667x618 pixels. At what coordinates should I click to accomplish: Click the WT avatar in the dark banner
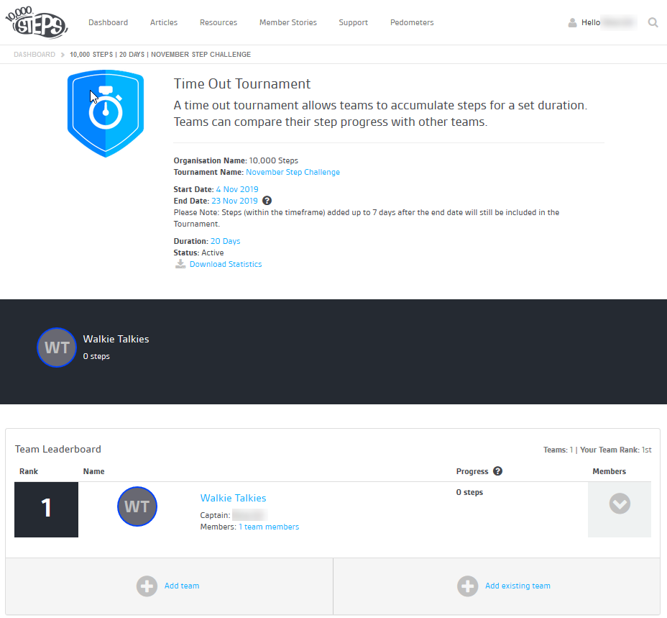click(x=57, y=347)
